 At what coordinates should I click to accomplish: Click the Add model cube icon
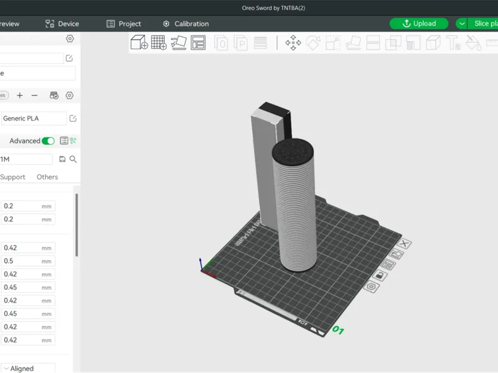coord(139,42)
